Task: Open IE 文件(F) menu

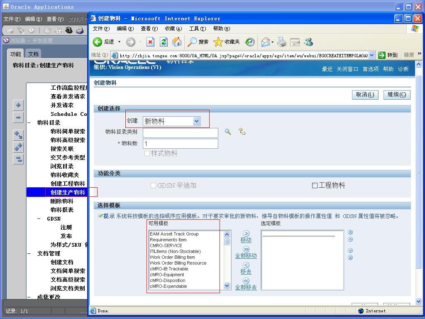Action: coord(101,29)
